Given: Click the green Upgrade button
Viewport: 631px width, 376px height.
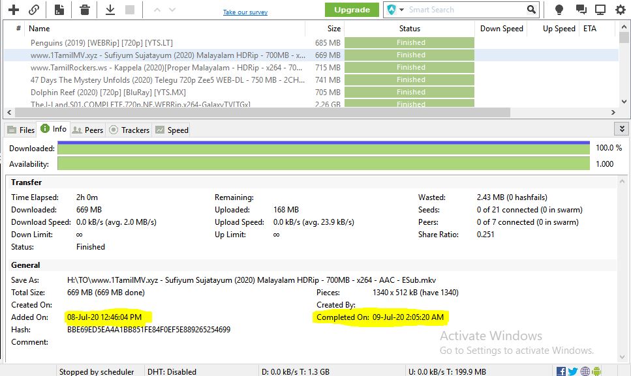Looking at the screenshot, I should pos(352,10).
